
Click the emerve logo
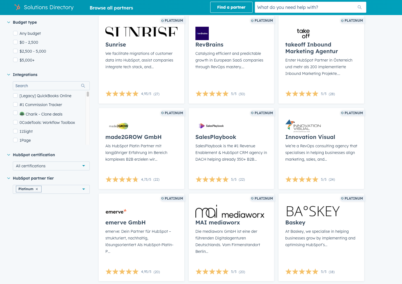pos(116,212)
